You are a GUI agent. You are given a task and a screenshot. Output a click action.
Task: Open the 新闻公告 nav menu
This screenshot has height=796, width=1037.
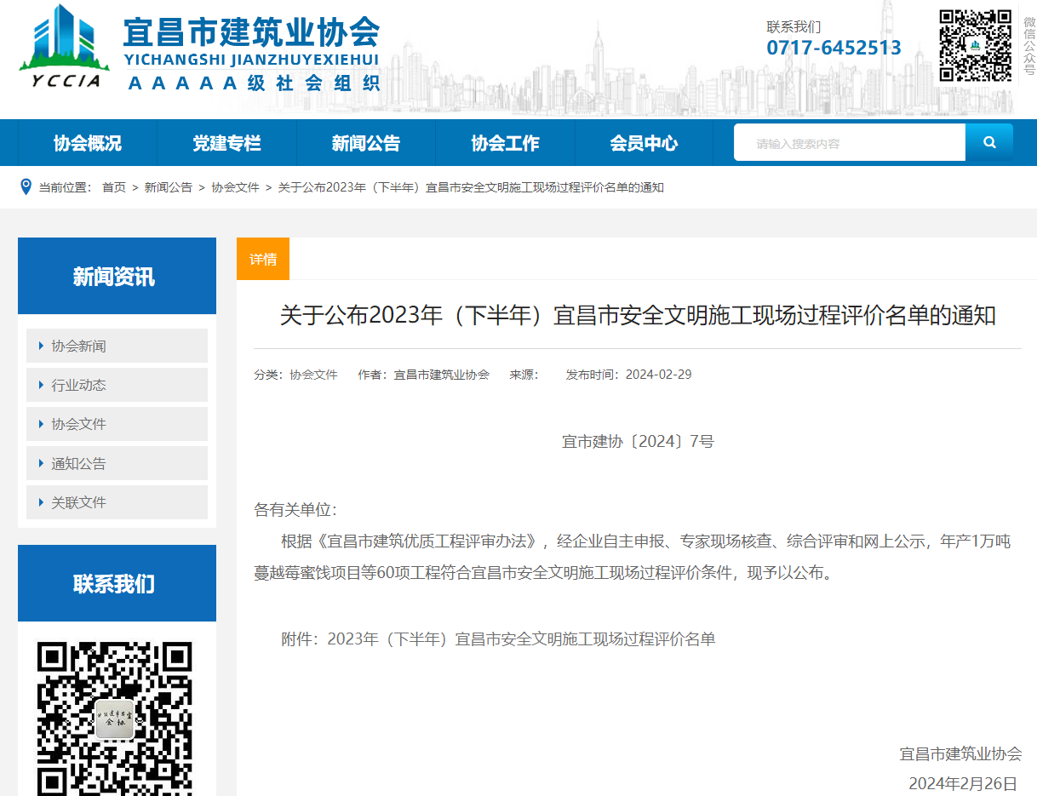(x=365, y=143)
